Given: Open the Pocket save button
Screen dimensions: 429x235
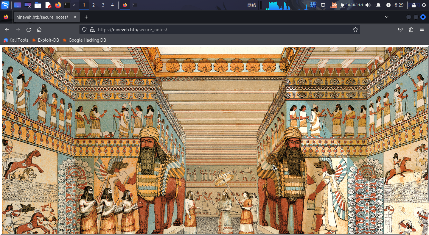Looking at the screenshot, I should (x=400, y=29).
